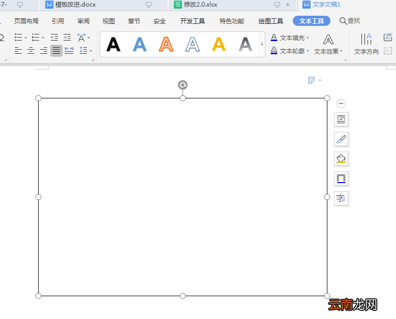
Task: Open the 文本轮廓 dropdown arrow
Action: pos(308,51)
